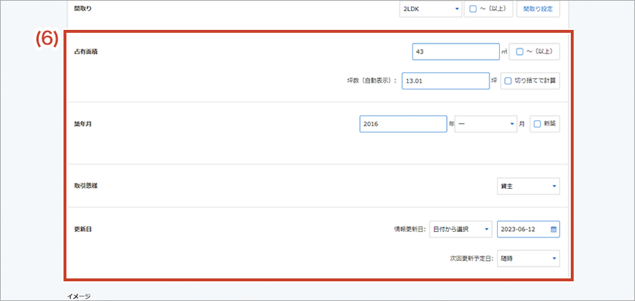Open the 次回更新予定日 dropdown showing 随時
635x301 pixels.
pyautogui.click(x=528, y=258)
